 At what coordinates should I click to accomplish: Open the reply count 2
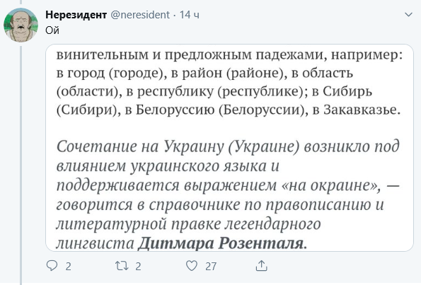[x=68, y=266]
